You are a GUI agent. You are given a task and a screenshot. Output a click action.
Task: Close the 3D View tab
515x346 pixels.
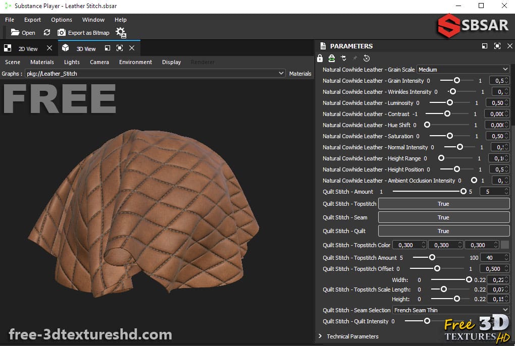(132, 48)
